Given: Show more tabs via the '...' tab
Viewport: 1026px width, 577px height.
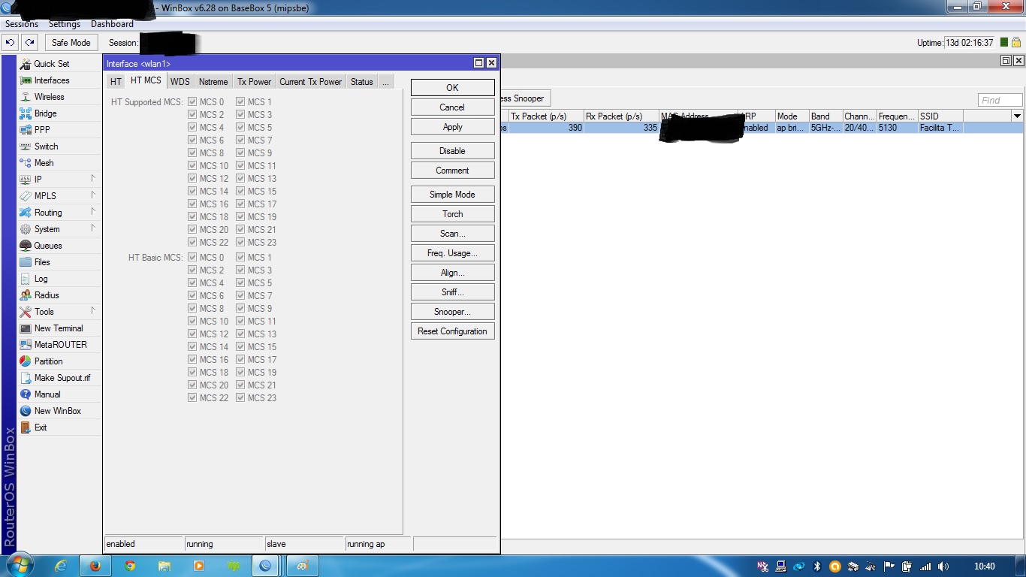Looking at the screenshot, I should pos(385,82).
